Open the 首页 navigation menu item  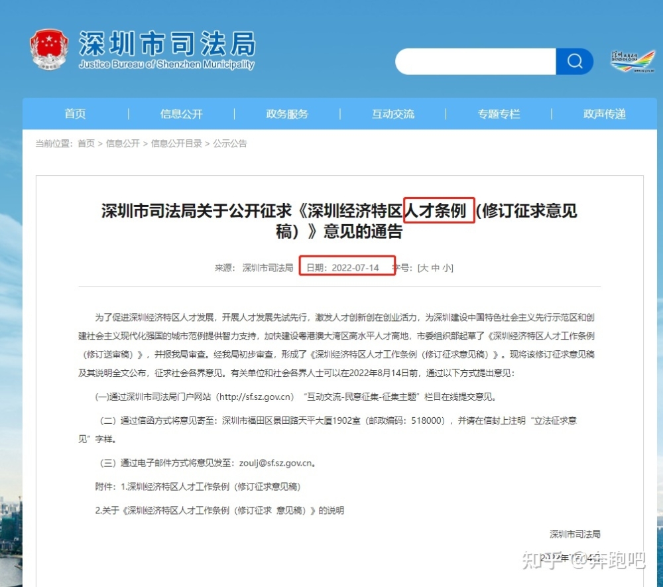(76, 114)
